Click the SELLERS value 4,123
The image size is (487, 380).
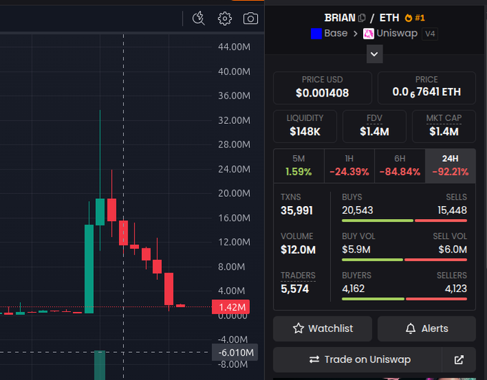coord(456,288)
